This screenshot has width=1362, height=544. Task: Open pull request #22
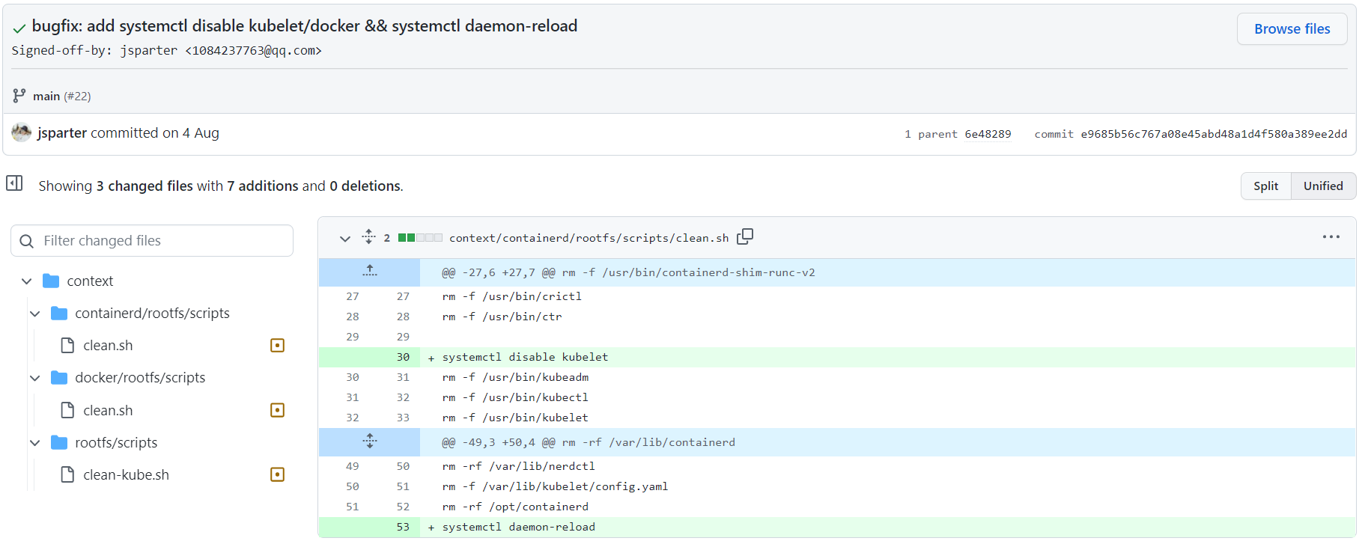(x=77, y=96)
